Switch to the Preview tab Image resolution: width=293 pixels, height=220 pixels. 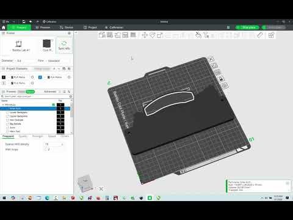(x=43, y=28)
